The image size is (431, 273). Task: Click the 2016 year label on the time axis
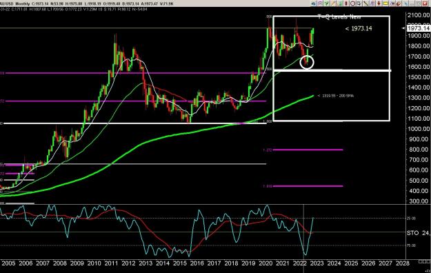tap(197, 263)
